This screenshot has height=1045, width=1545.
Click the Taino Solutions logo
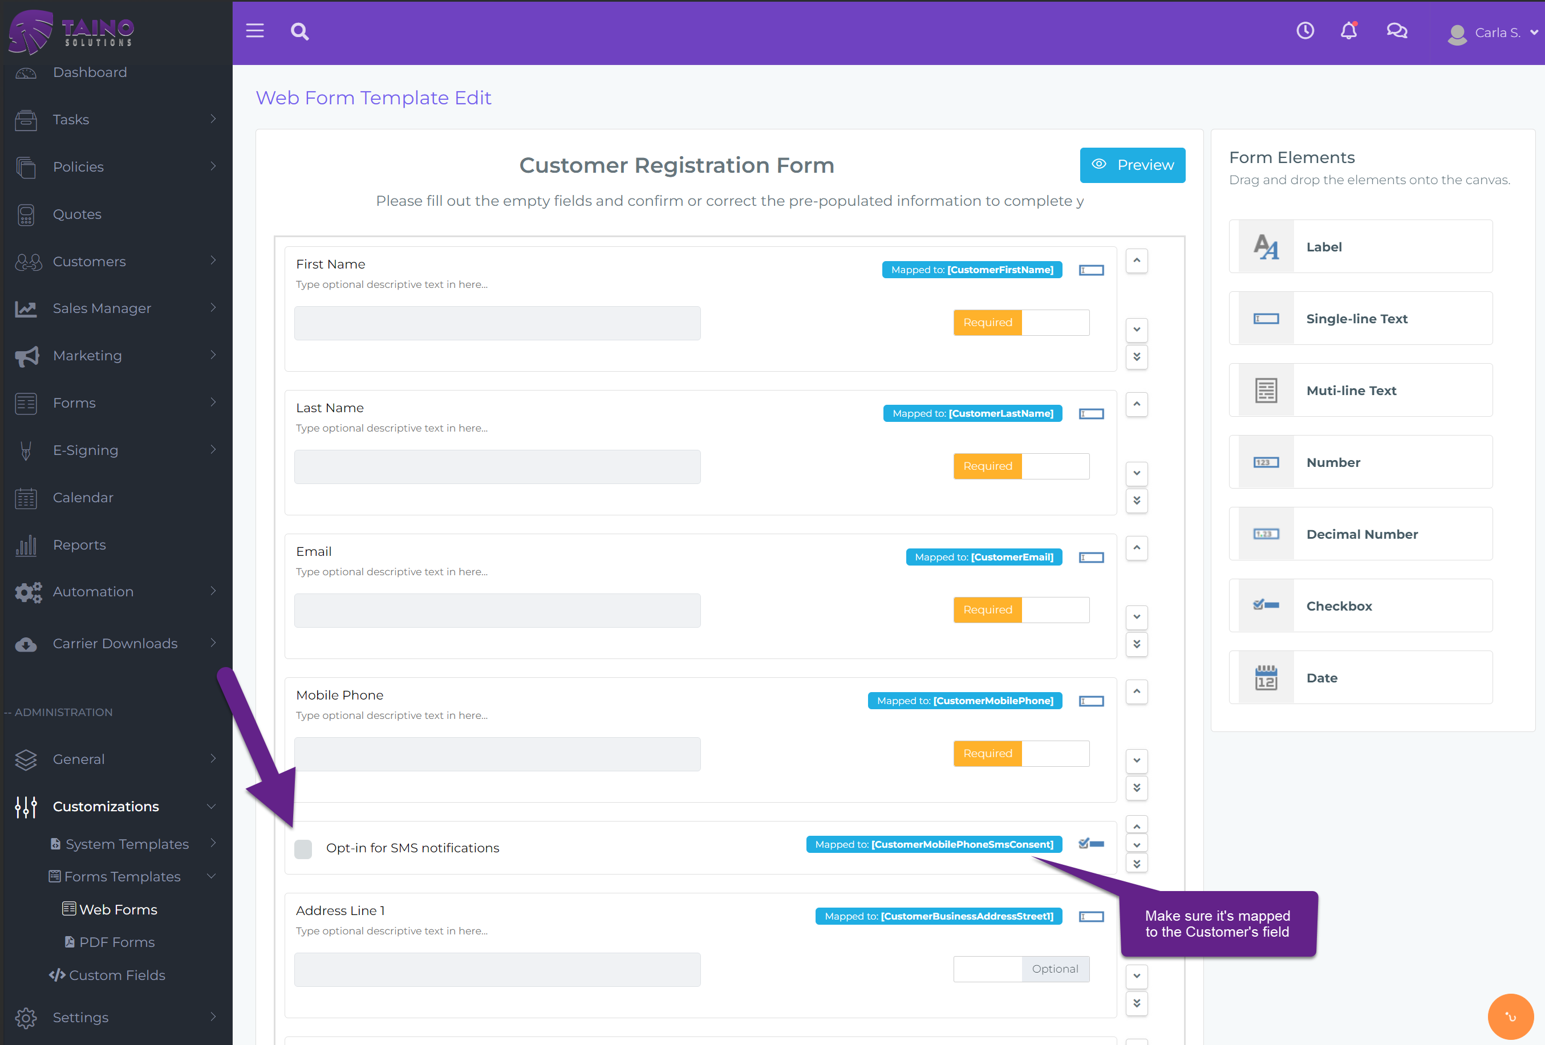[71, 31]
